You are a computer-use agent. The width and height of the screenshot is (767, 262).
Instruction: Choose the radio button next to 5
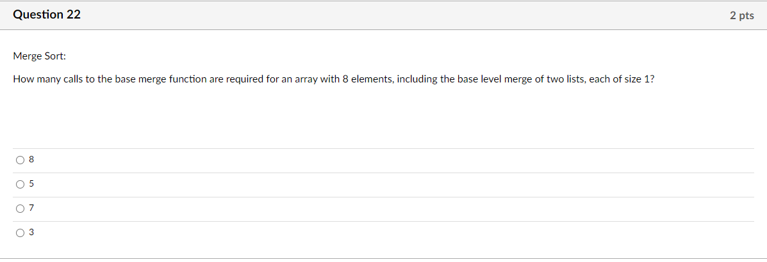click(20, 185)
